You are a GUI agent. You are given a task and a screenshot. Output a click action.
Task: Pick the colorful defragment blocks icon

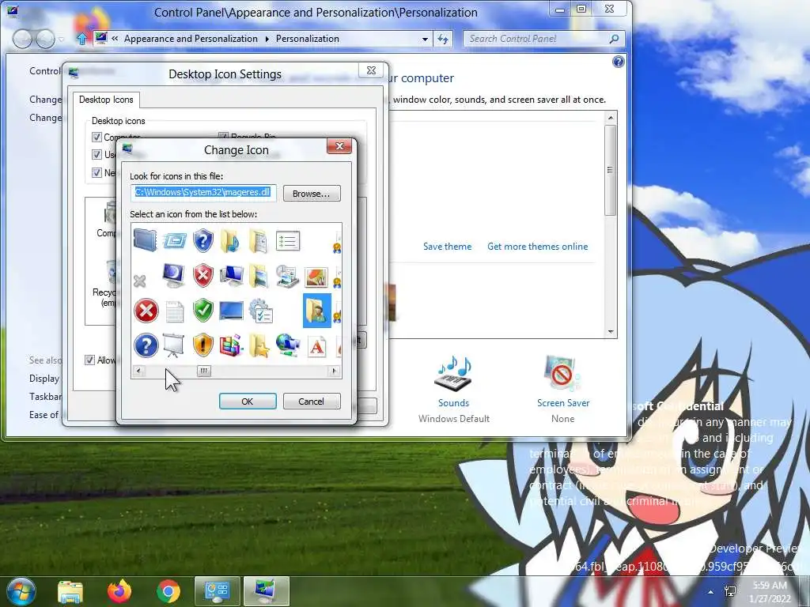(x=232, y=345)
